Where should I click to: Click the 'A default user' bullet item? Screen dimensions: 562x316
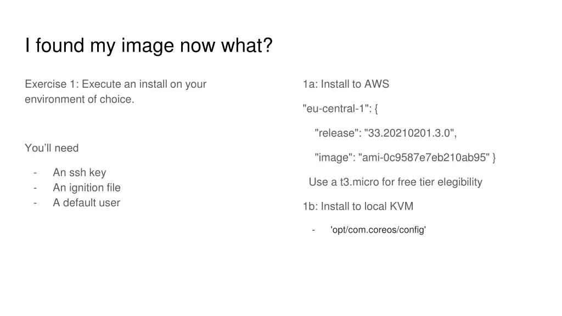click(86, 202)
